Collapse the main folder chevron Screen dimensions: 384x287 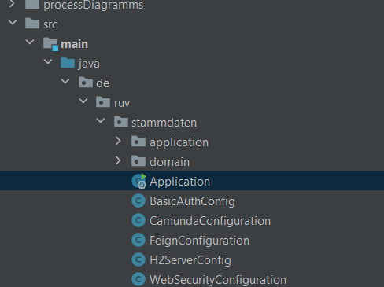coord(30,42)
